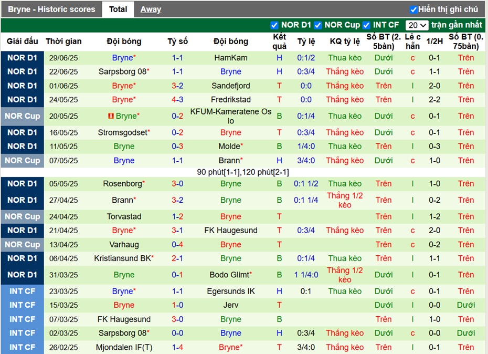488x354 pixels.
Task: Click the red card icon beside Bryne on 20/05/25
Action: click(111, 116)
